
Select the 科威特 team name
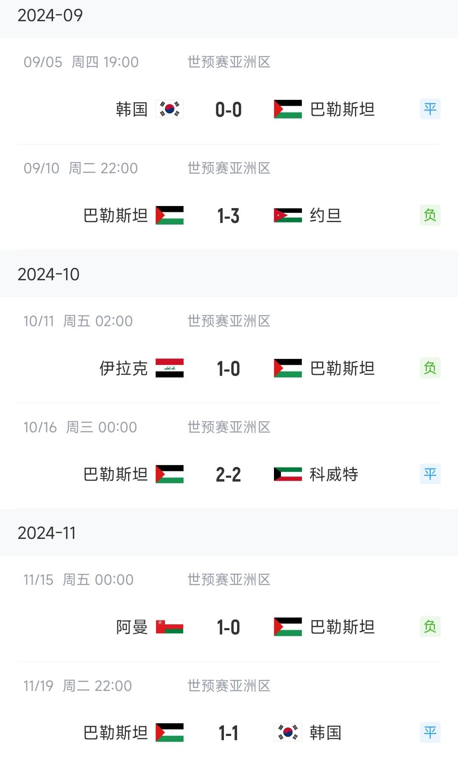(x=334, y=474)
